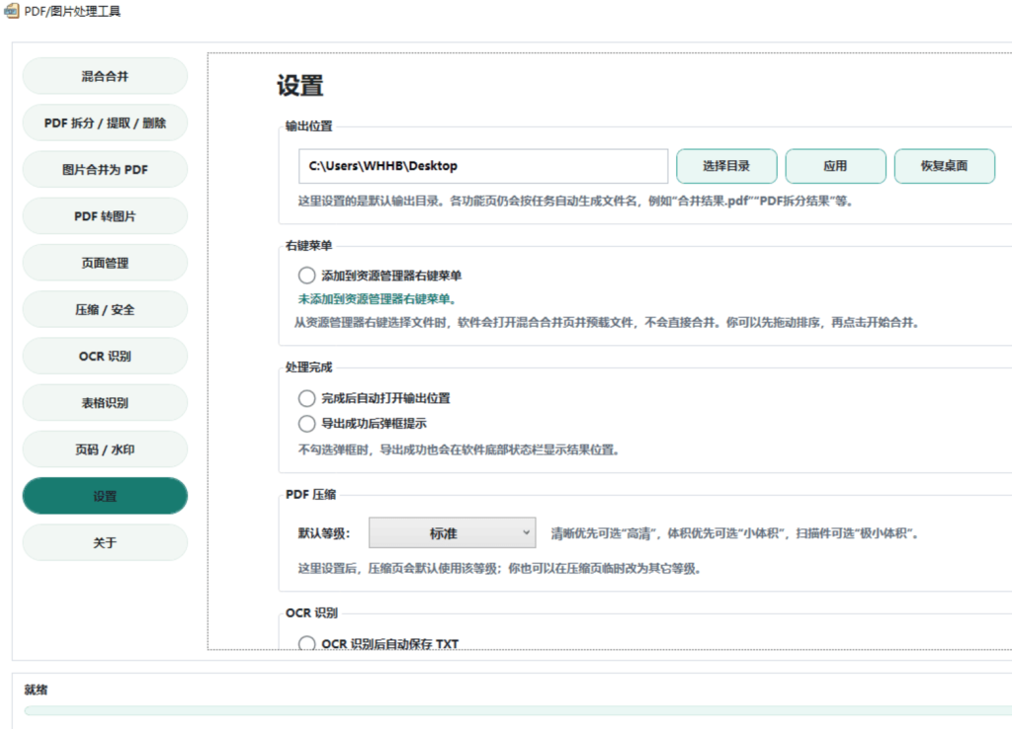Click the active 设置 sidebar item
1012x729 pixels.
click(105, 496)
